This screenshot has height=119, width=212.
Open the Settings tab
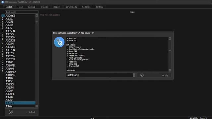pos(86,7)
